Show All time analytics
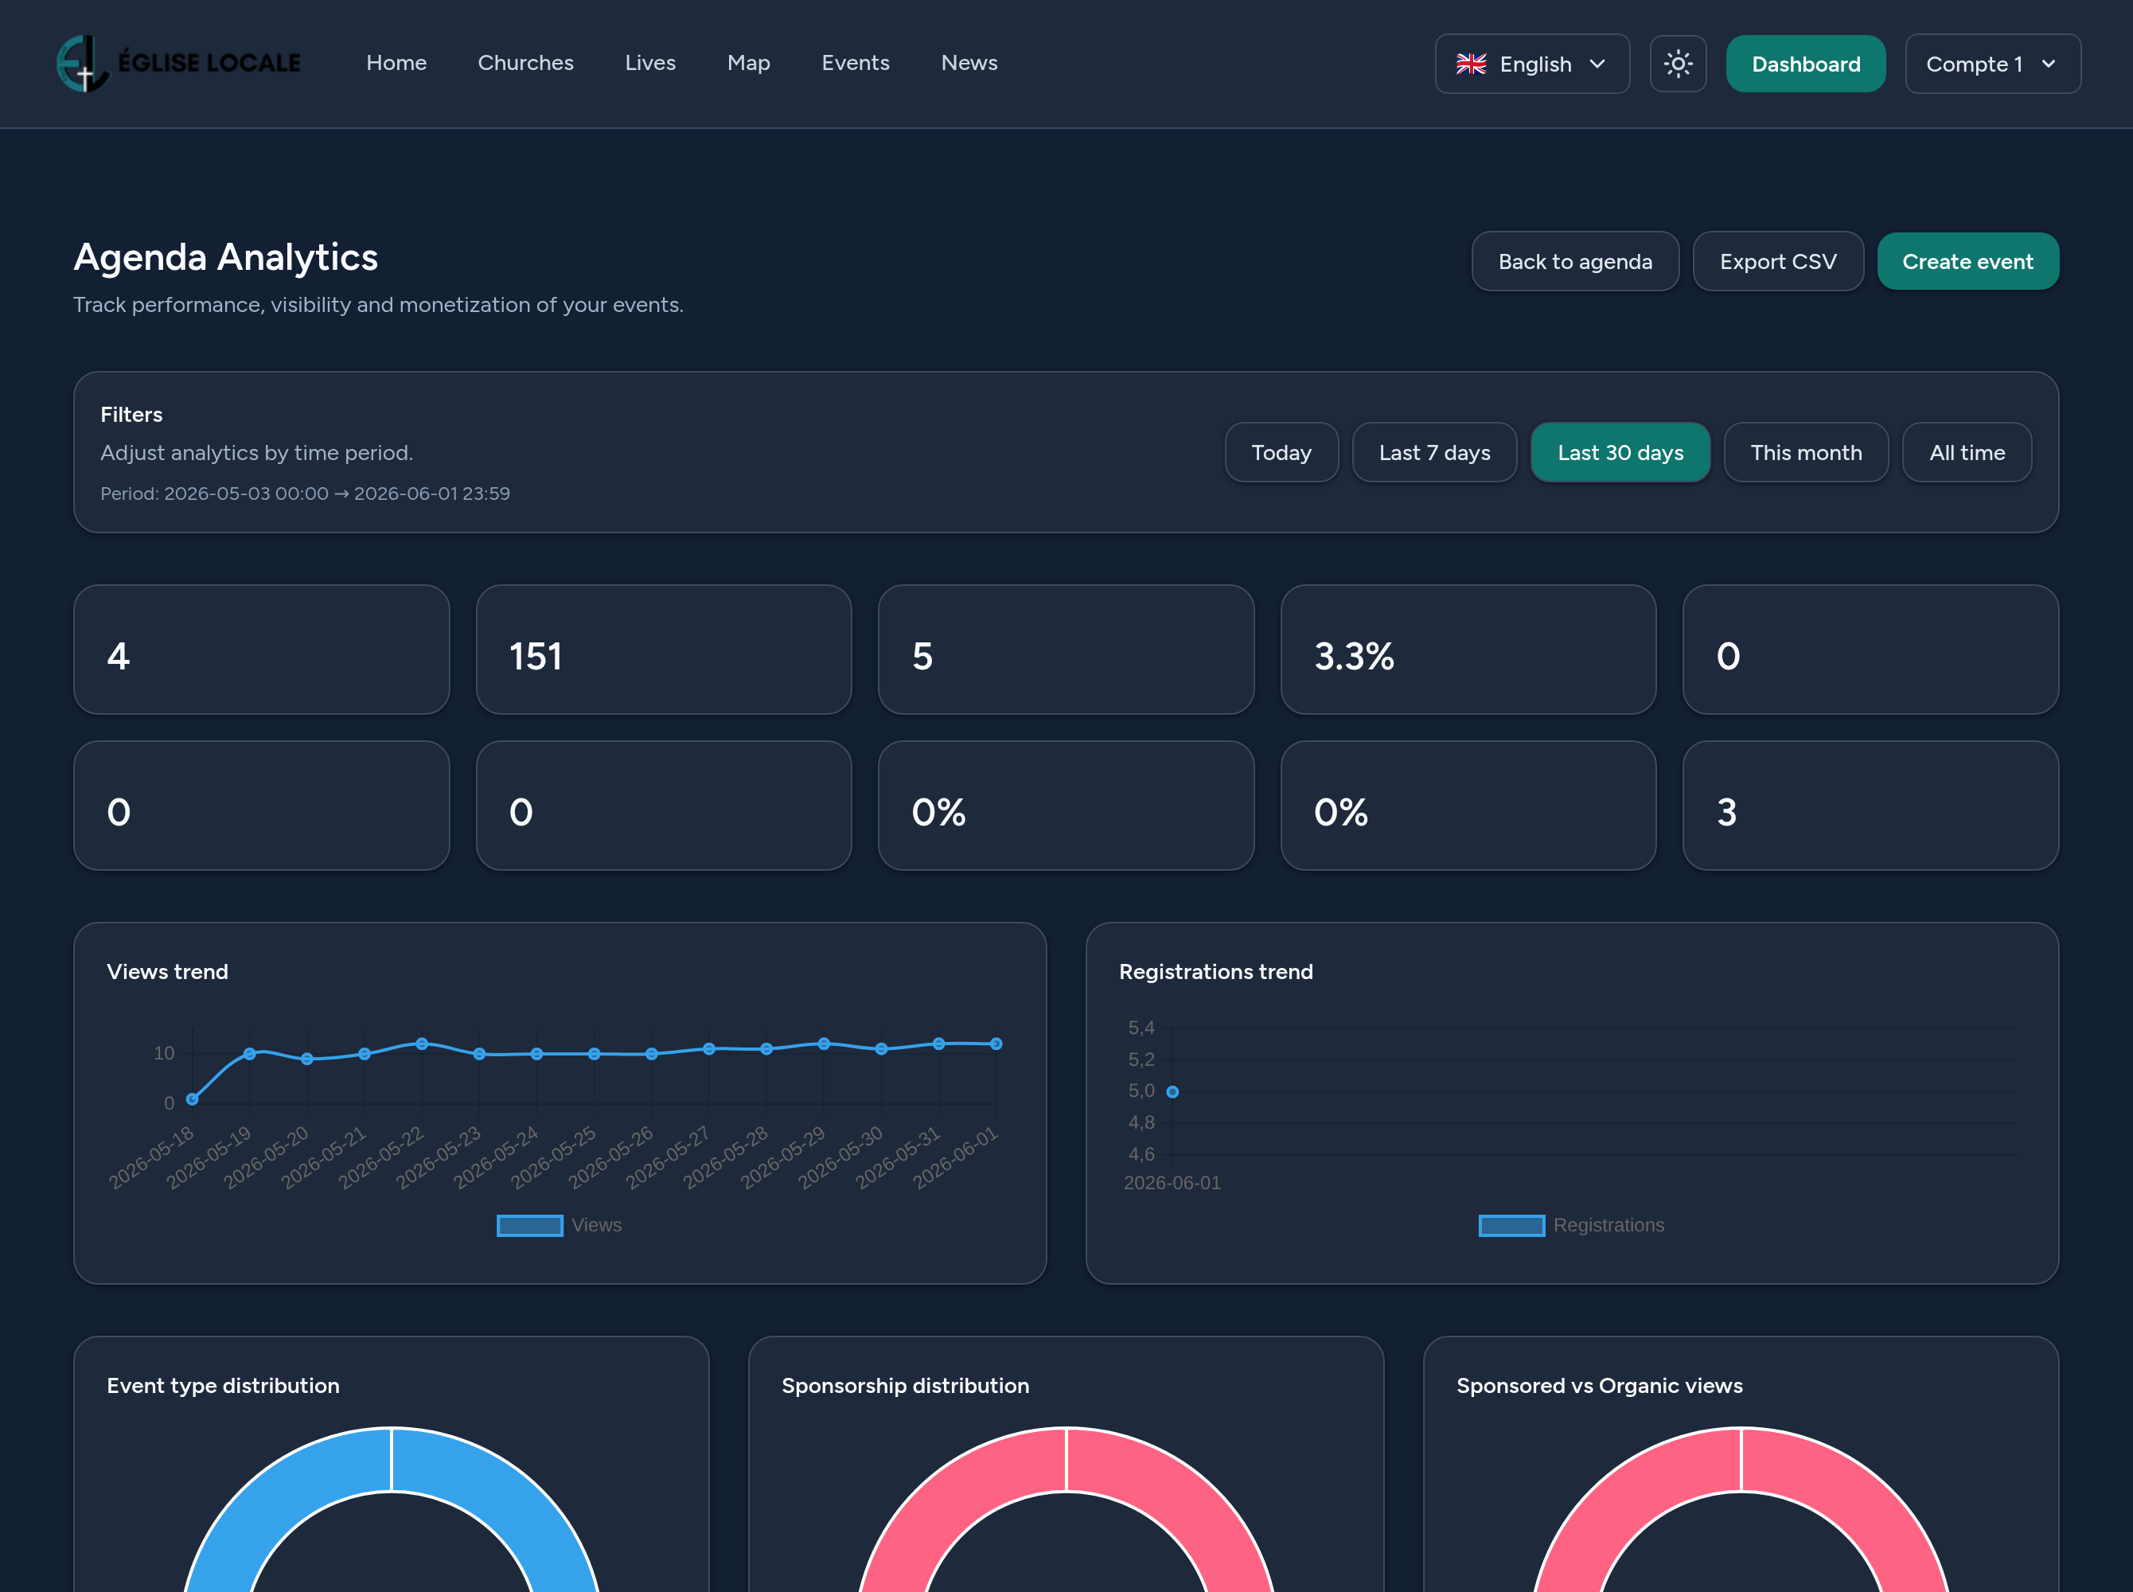Screen dimensions: 2133x1592 [1967, 452]
